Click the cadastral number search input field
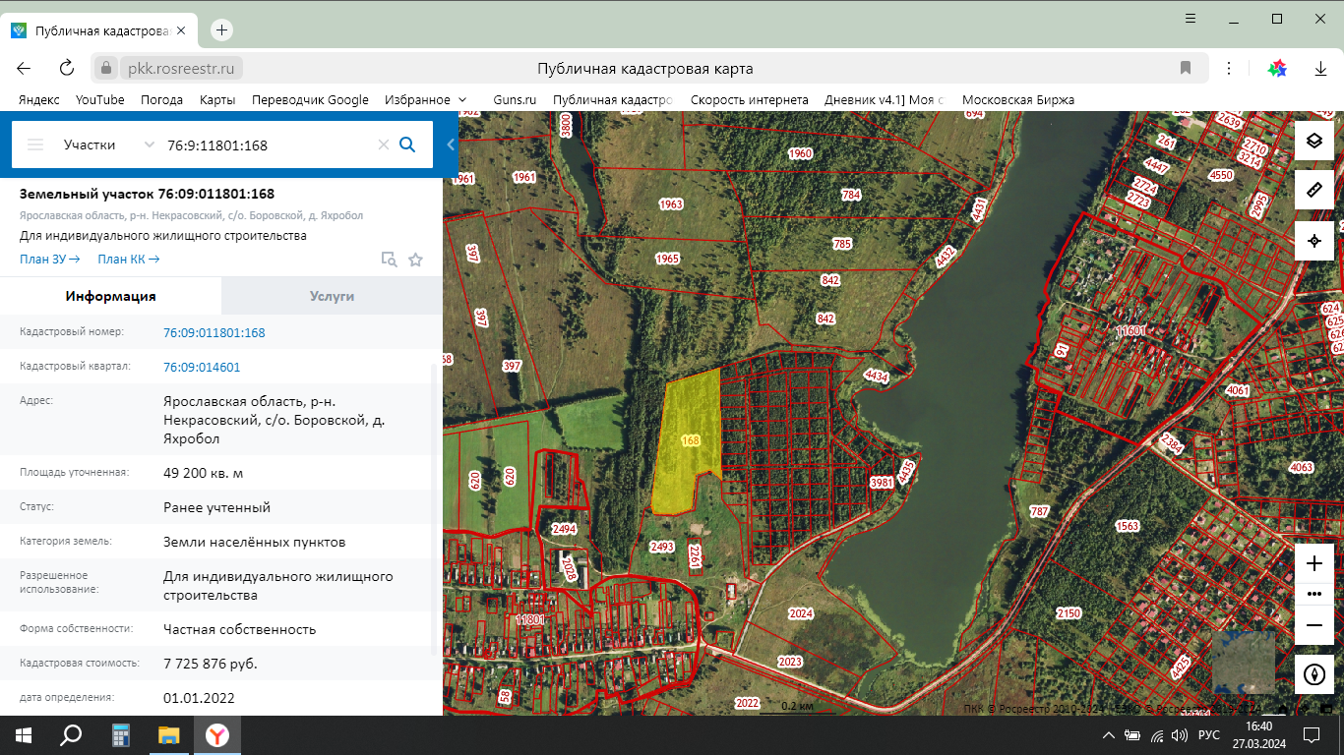Image resolution: width=1344 pixels, height=755 pixels. coord(266,145)
